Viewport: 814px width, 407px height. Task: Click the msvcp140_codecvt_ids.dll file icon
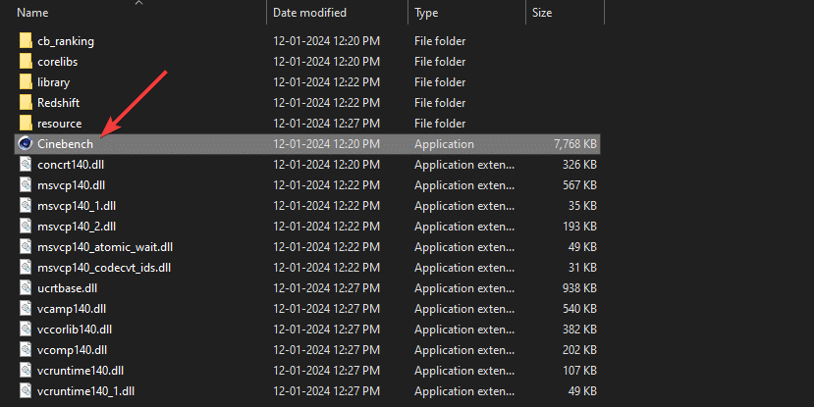pyautogui.click(x=26, y=268)
